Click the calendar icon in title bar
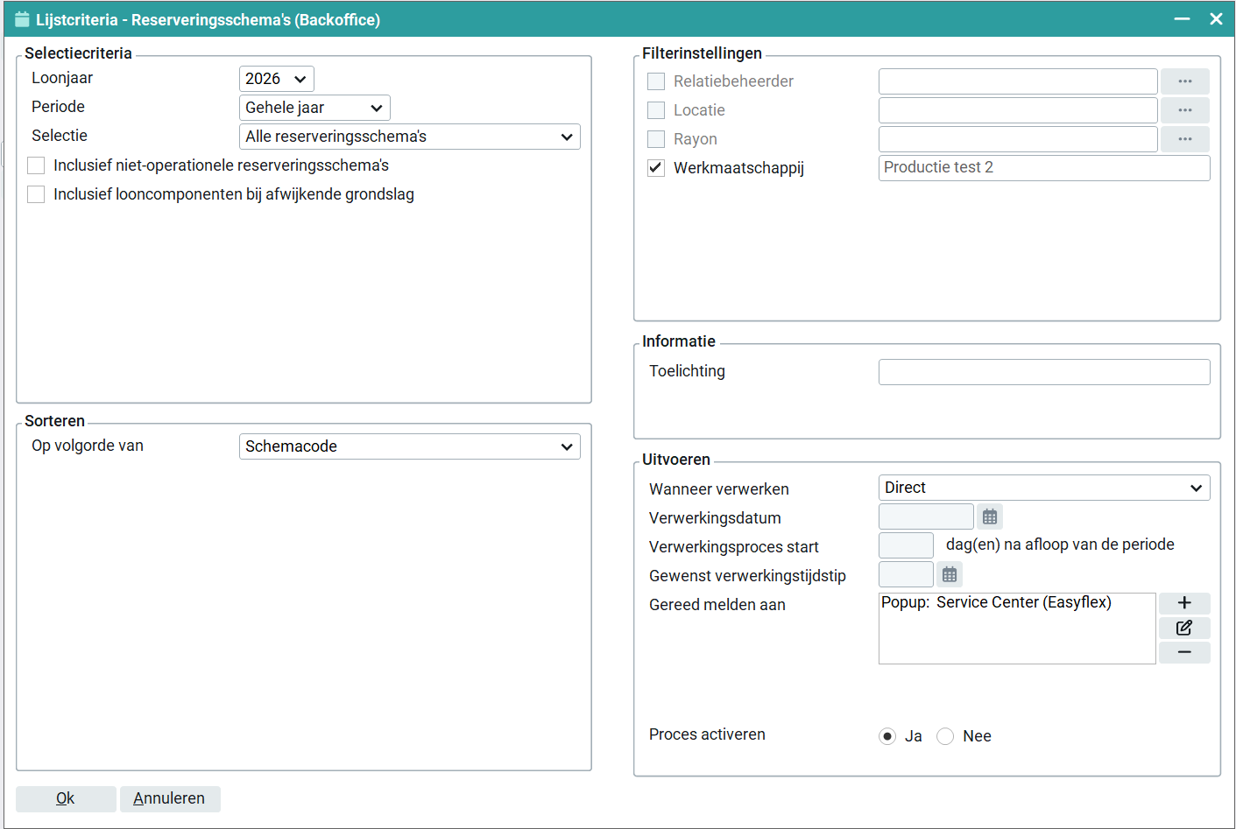The height and width of the screenshot is (829, 1236). click(23, 19)
